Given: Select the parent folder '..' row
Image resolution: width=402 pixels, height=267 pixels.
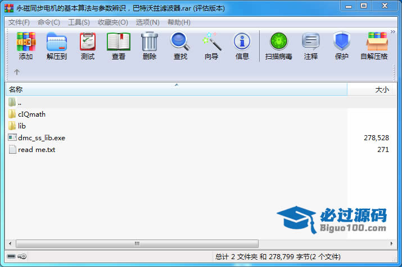Looking at the screenshot, I should coord(201,103).
